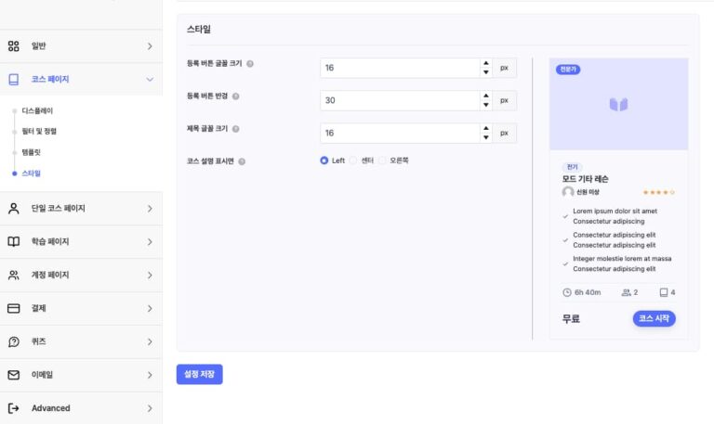The height and width of the screenshot is (424, 714).
Task: Click the 설정 저장 button
Action: click(199, 375)
